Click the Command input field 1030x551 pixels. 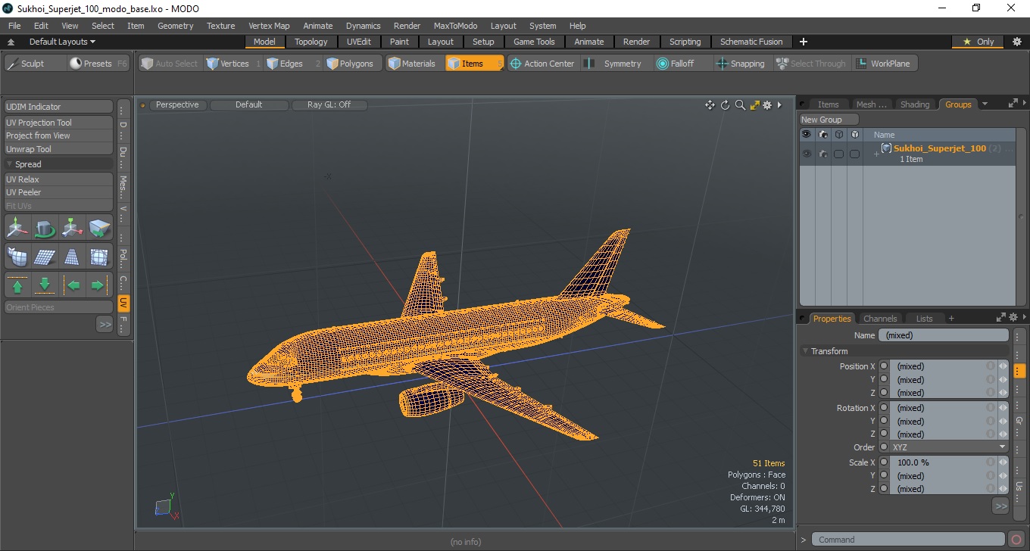pos(909,540)
